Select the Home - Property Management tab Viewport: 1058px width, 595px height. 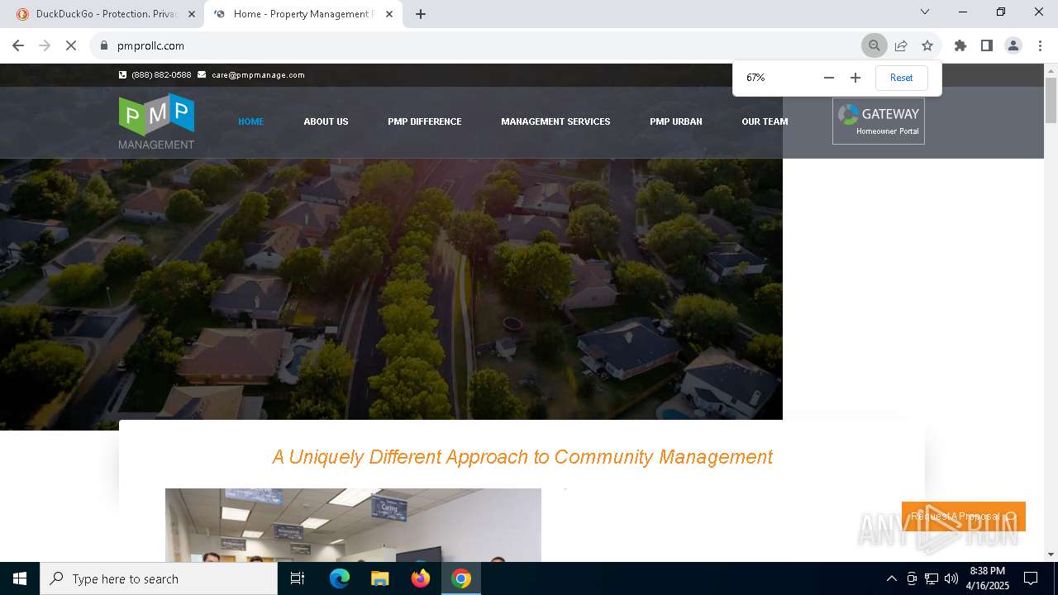click(303, 14)
